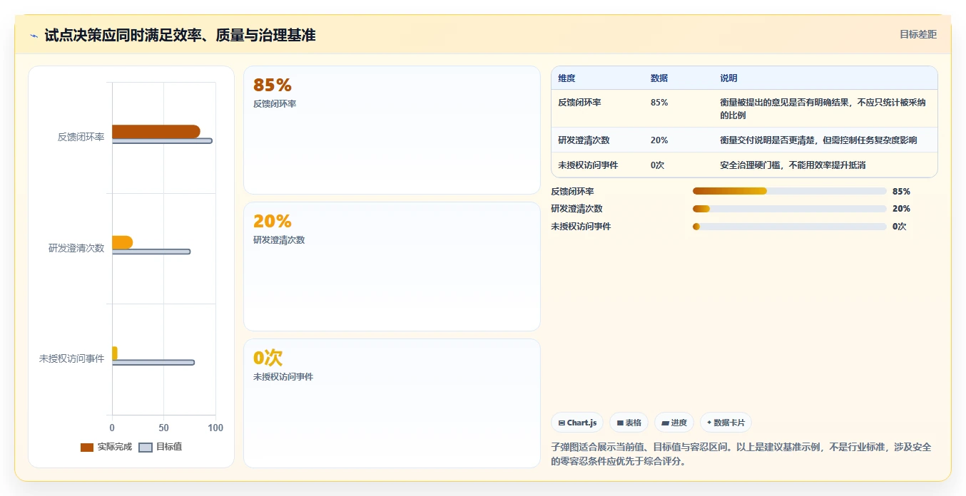Click the 20% cell in the table
This screenshot has width=966, height=496.
(659, 140)
